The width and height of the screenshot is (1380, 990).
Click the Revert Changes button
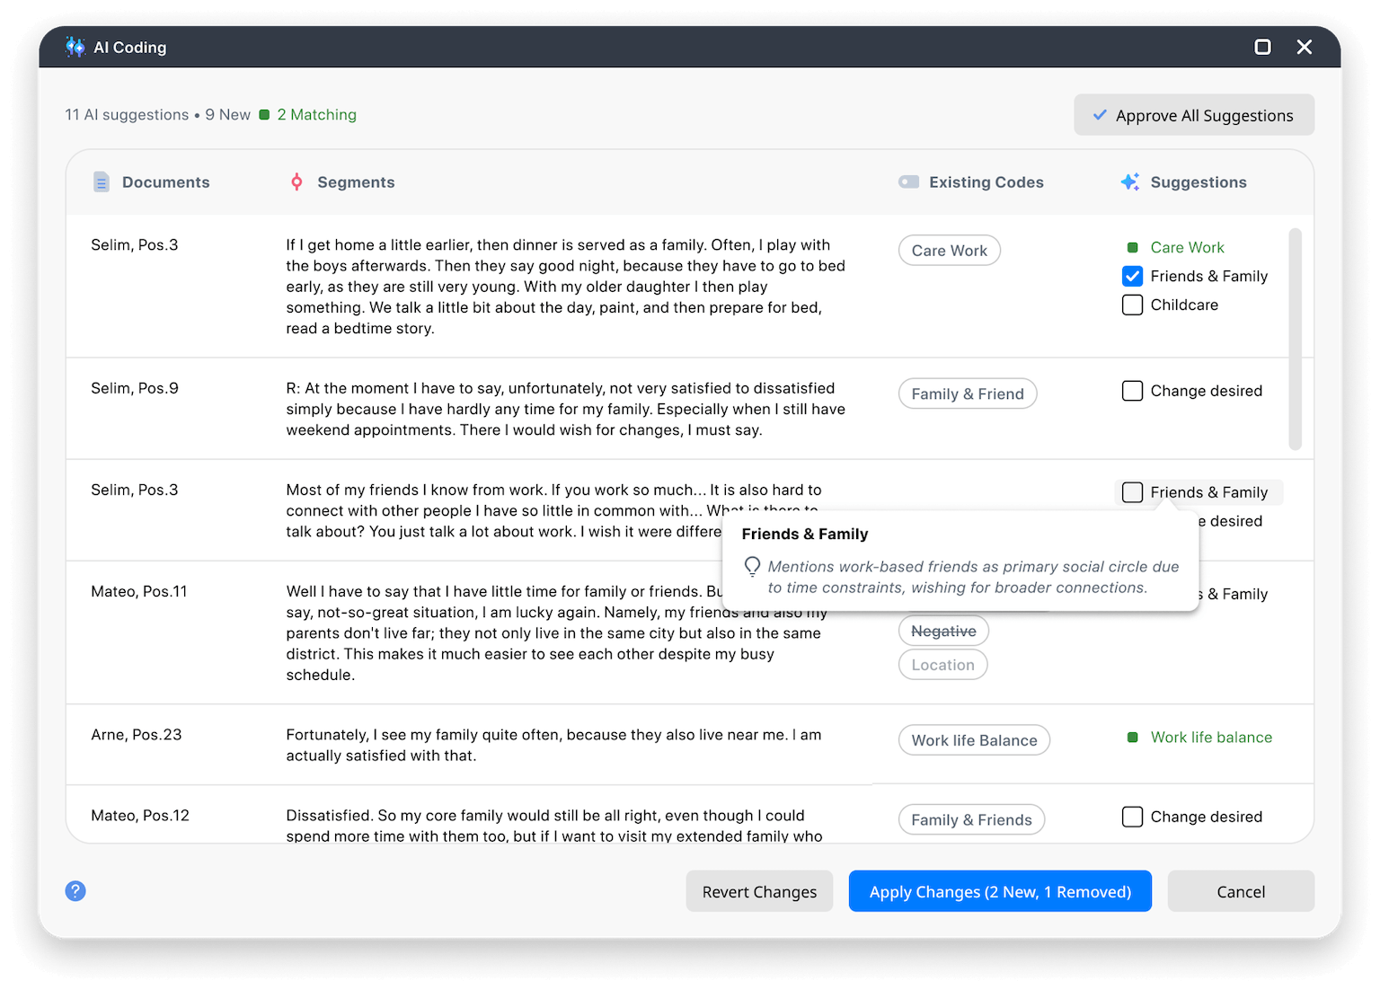click(759, 891)
